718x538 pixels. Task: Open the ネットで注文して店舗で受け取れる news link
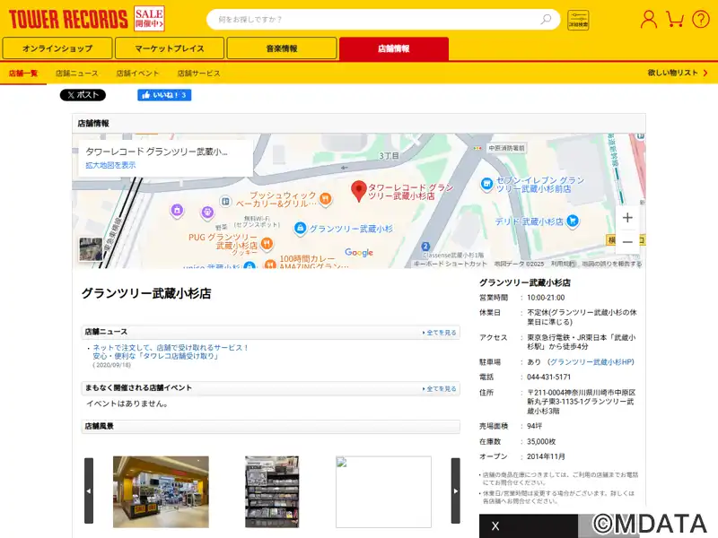(171, 351)
